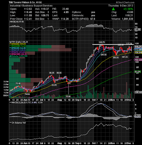Screen dimensions: 142x145
Task: Click the Volume legend entry under the EMAs
Action: 18,56
